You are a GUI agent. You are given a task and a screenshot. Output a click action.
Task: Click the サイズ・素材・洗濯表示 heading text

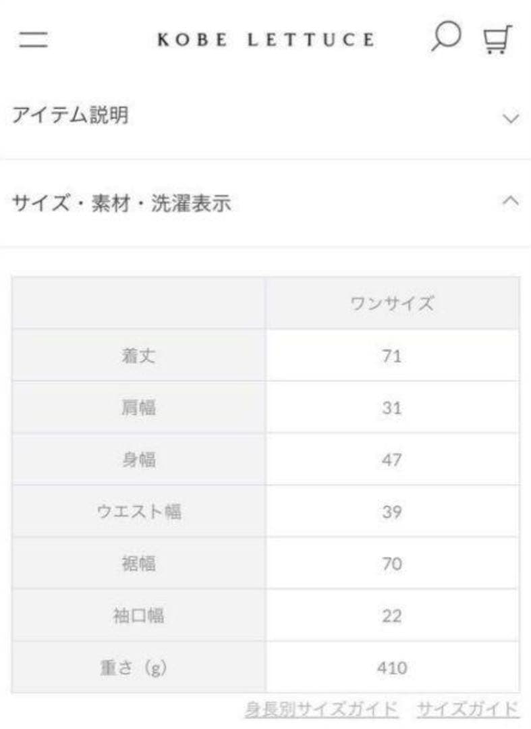point(121,202)
